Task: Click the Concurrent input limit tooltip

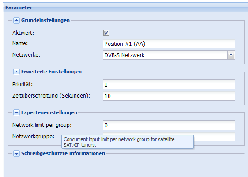Action: pos(128,142)
